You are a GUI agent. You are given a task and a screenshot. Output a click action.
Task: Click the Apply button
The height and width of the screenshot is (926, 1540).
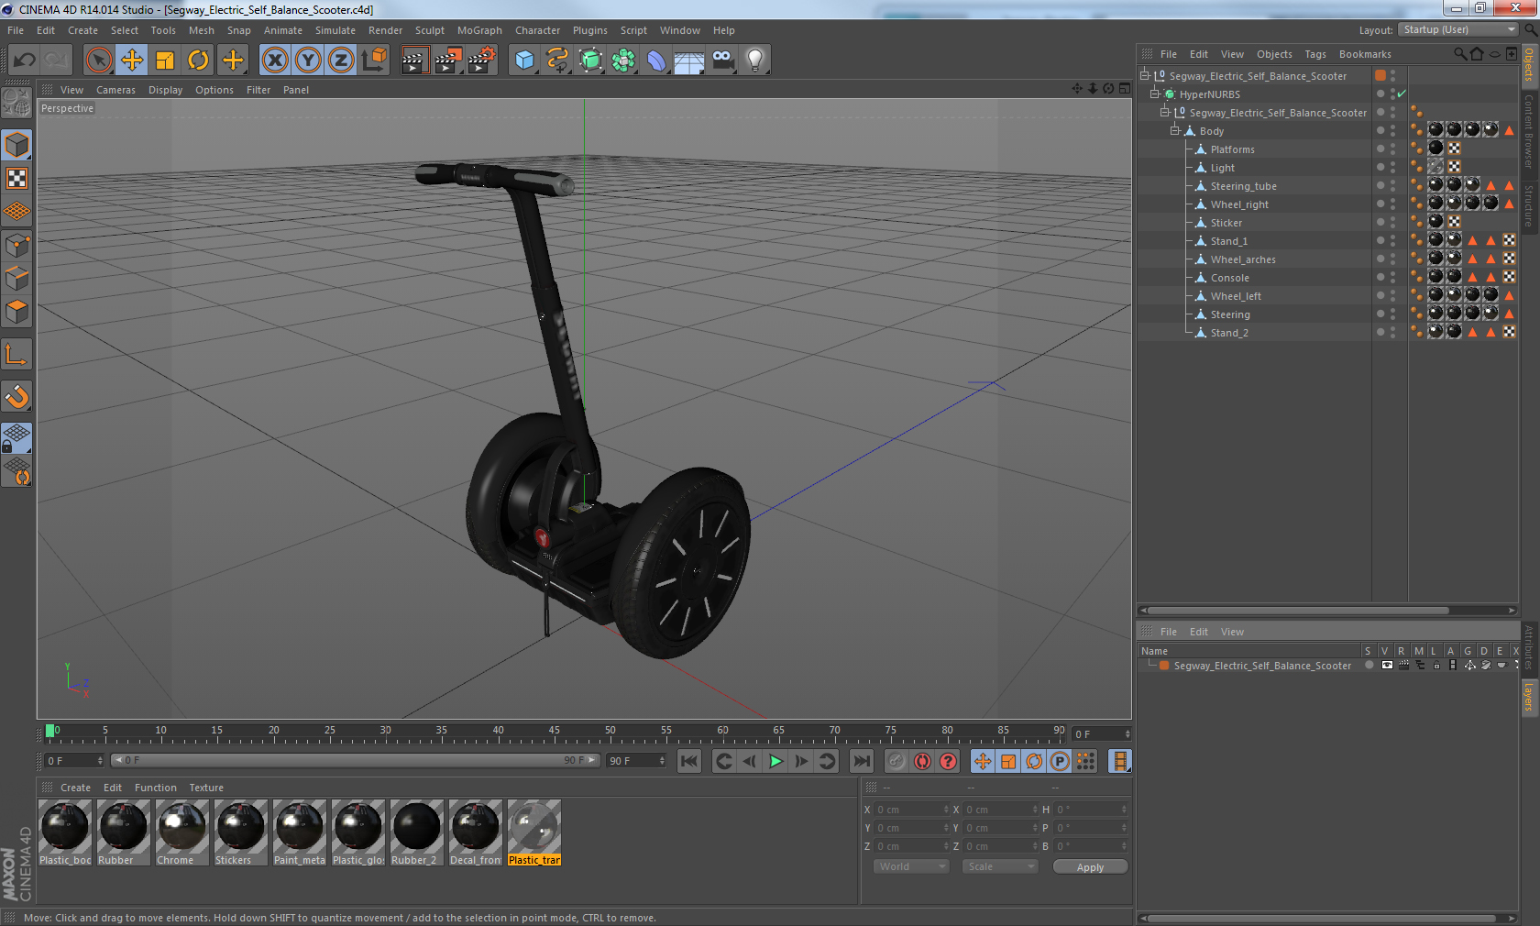coord(1090,866)
